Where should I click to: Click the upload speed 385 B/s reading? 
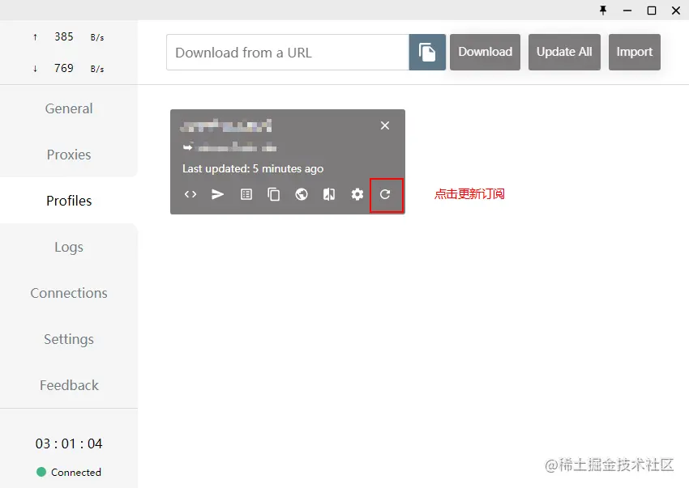pyautogui.click(x=69, y=37)
